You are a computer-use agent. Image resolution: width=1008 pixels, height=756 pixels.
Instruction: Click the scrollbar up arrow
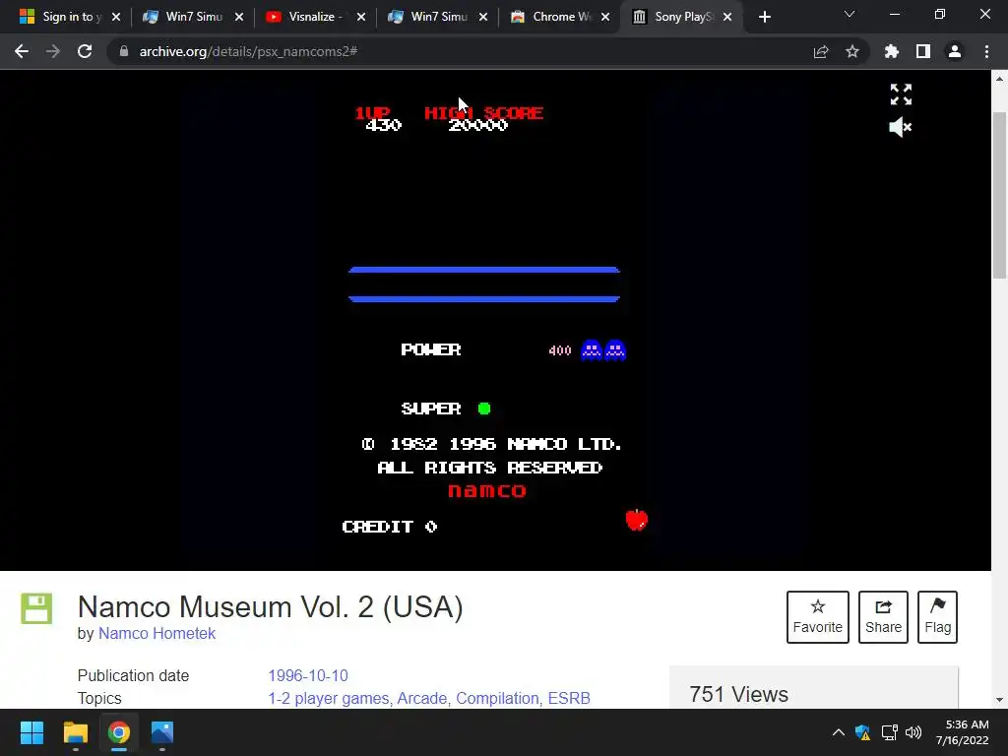pyautogui.click(x=999, y=79)
